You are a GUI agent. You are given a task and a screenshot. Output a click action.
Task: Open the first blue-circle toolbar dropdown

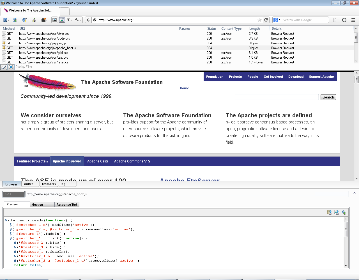coord(6,20)
